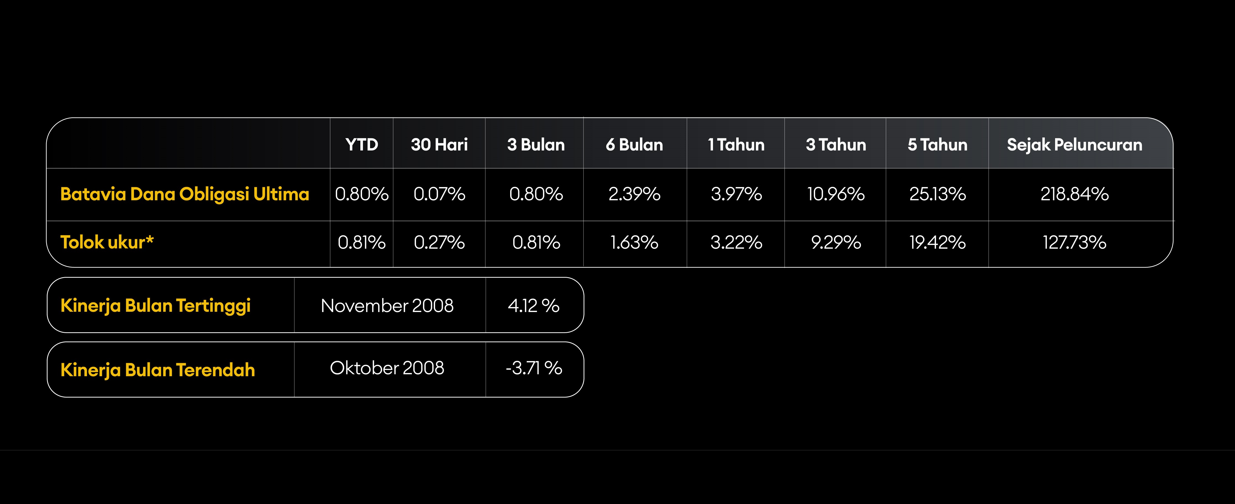The height and width of the screenshot is (504, 1235).
Task: Click the 25.13% five-year return cell
Action: click(x=937, y=194)
